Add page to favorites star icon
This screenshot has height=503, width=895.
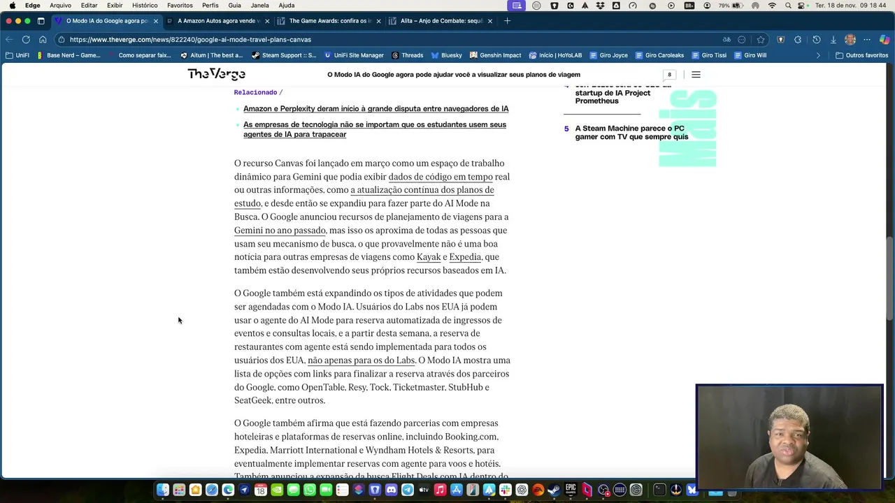761,40
